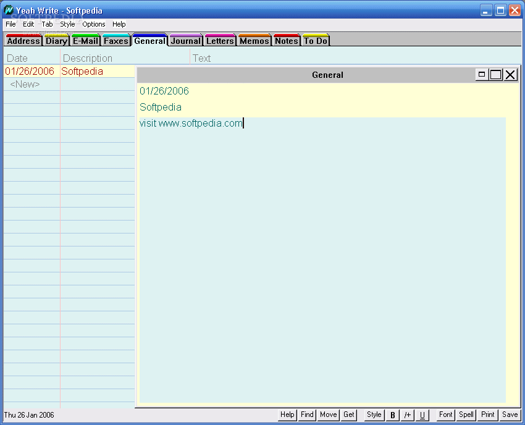
Task: Shrink the General entry panel to small size
Action: [x=482, y=74]
